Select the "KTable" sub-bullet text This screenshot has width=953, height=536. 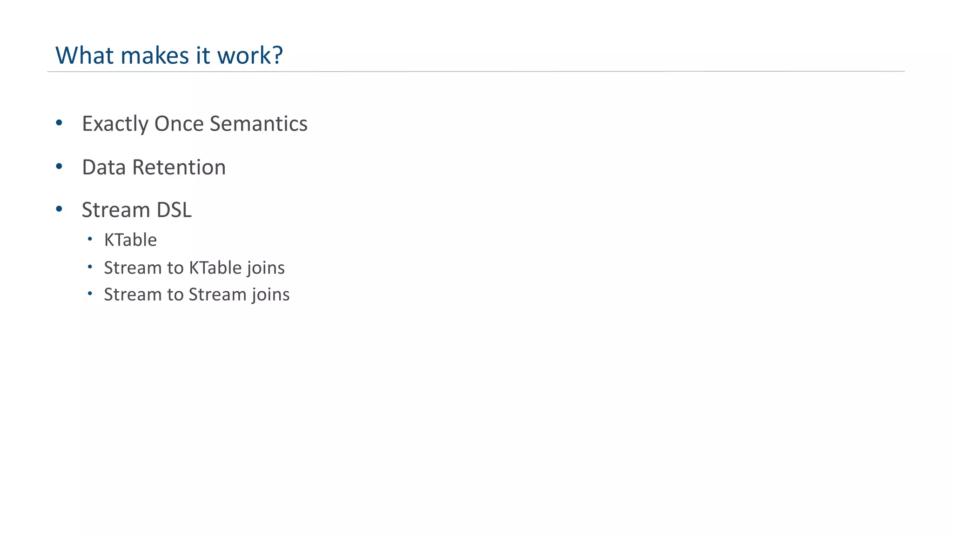[x=130, y=240]
